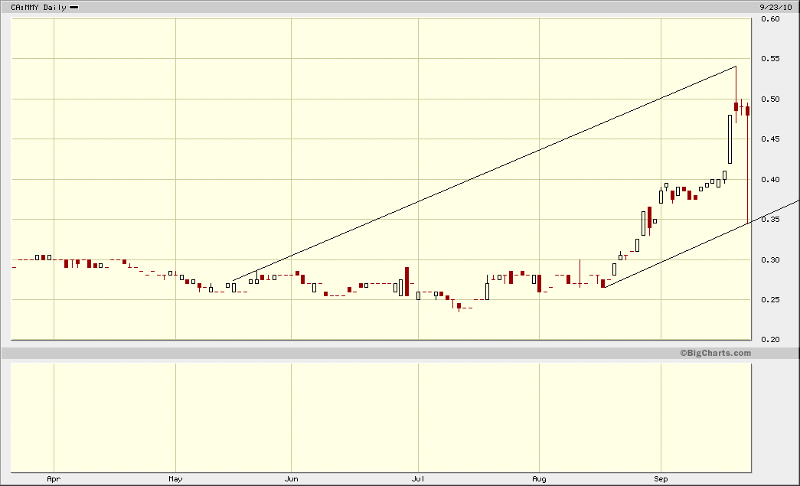Click the highest point of the upper trendline
800x486 pixels.
pyautogui.click(x=735, y=66)
